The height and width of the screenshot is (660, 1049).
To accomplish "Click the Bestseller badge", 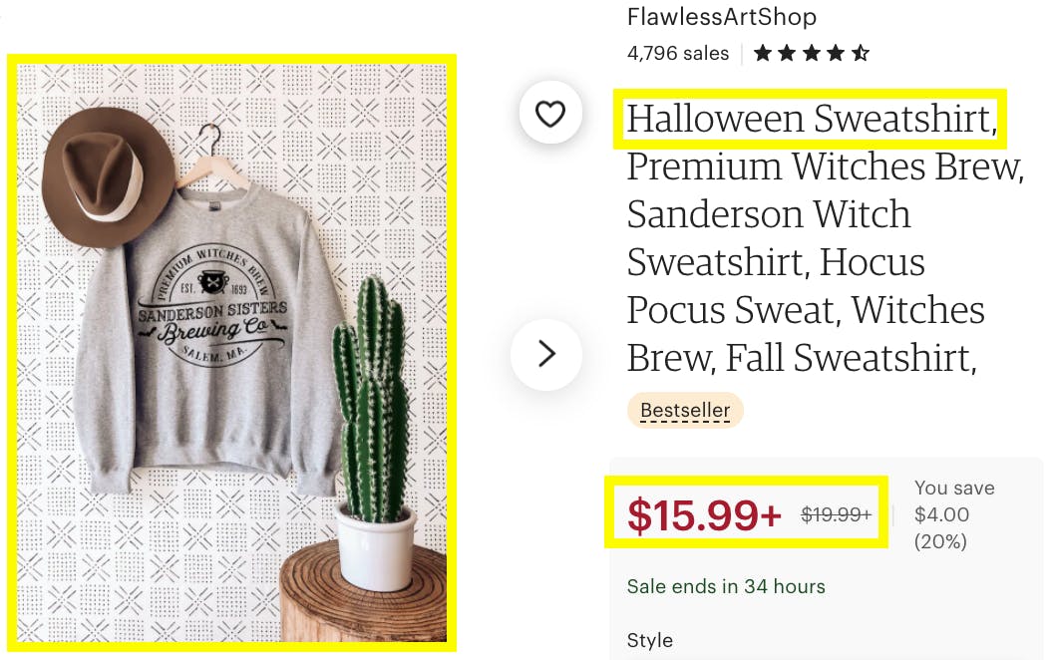I will [x=685, y=410].
